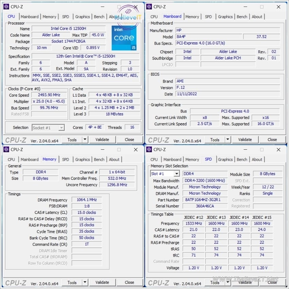Select CPU tab in the Mainboard window
The width and height of the screenshot is (289, 289).
[x=154, y=17]
